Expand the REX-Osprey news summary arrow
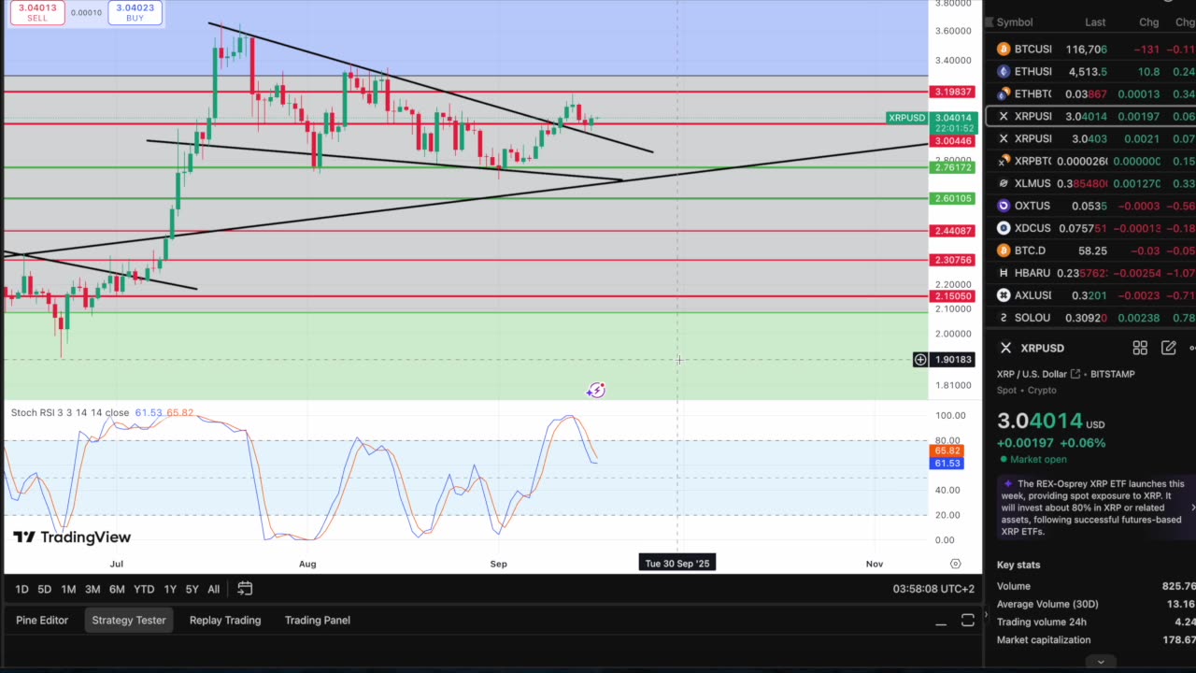The height and width of the screenshot is (673, 1196). (x=1192, y=508)
